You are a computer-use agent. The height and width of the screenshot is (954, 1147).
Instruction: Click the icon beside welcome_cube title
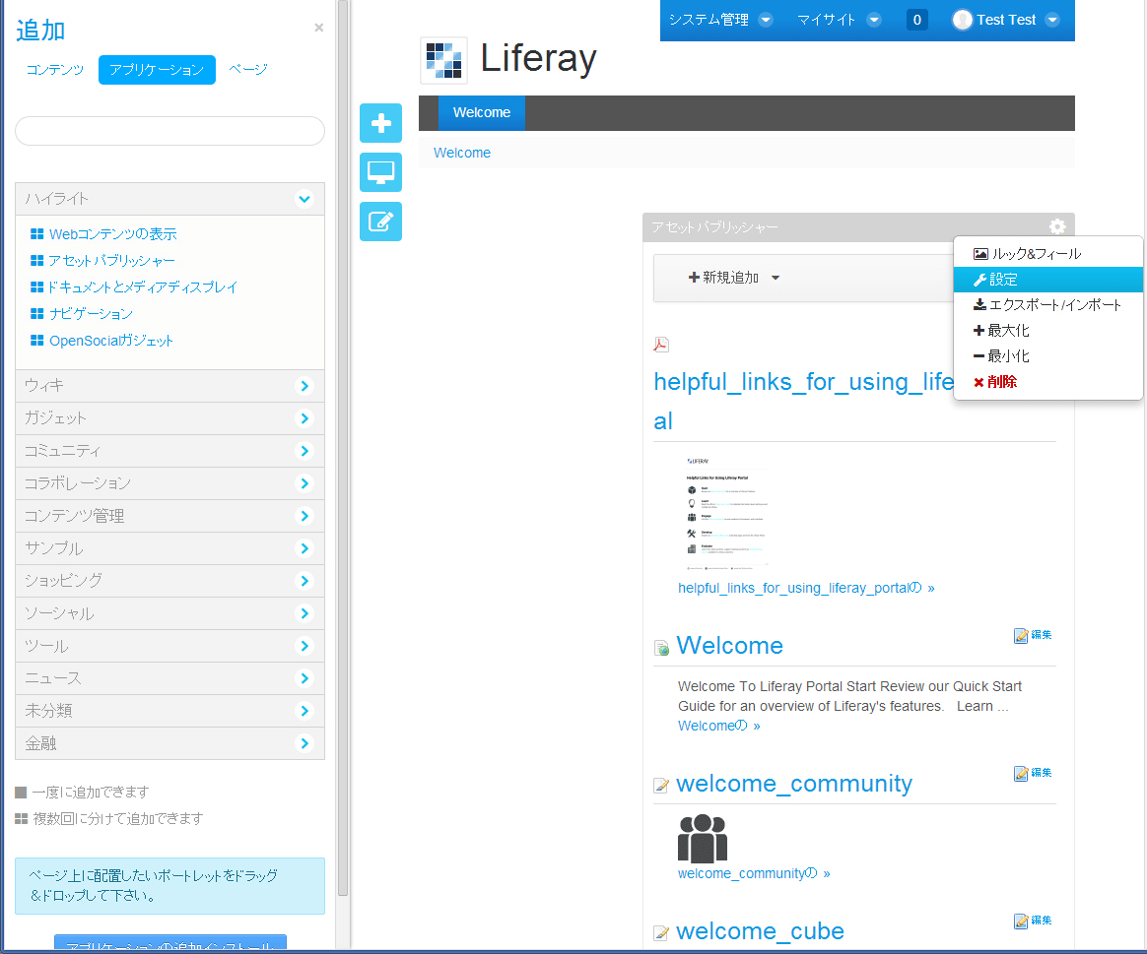661,932
